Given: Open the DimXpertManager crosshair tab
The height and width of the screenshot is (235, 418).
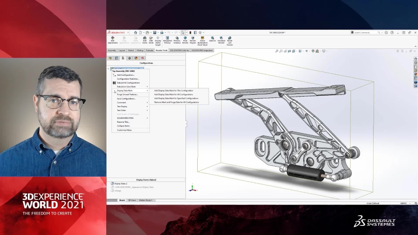Looking at the screenshot, I should click(x=130, y=58).
